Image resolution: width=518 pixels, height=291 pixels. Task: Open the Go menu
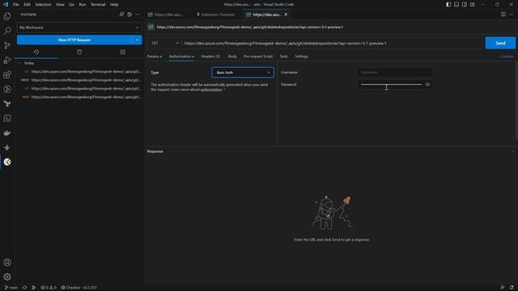72,5
